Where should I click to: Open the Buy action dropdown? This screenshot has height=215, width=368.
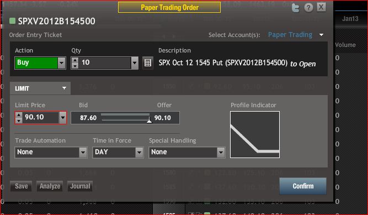[x=61, y=63]
